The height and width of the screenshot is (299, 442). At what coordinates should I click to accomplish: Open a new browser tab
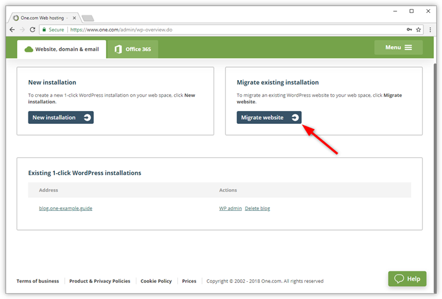(x=88, y=18)
